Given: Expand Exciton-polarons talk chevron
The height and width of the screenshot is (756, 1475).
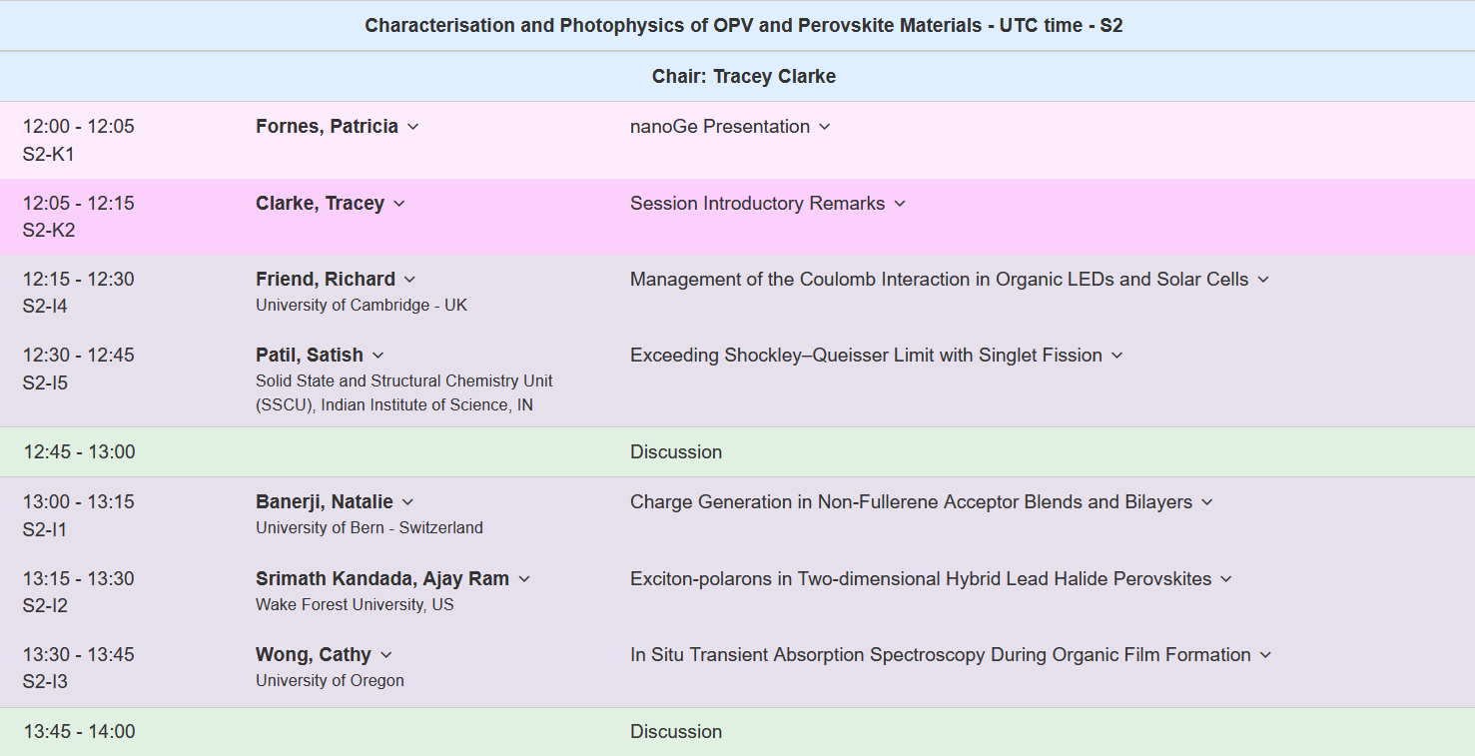Looking at the screenshot, I should 1226,579.
